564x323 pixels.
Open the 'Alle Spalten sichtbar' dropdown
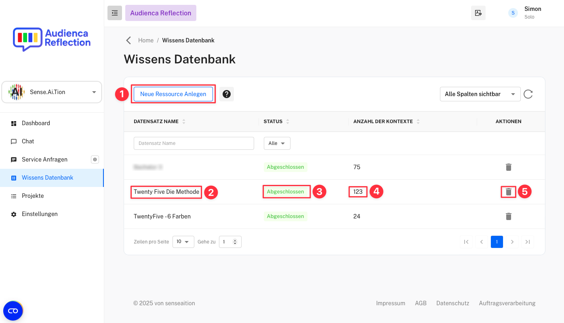pyautogui.click(x=480, y=94)
